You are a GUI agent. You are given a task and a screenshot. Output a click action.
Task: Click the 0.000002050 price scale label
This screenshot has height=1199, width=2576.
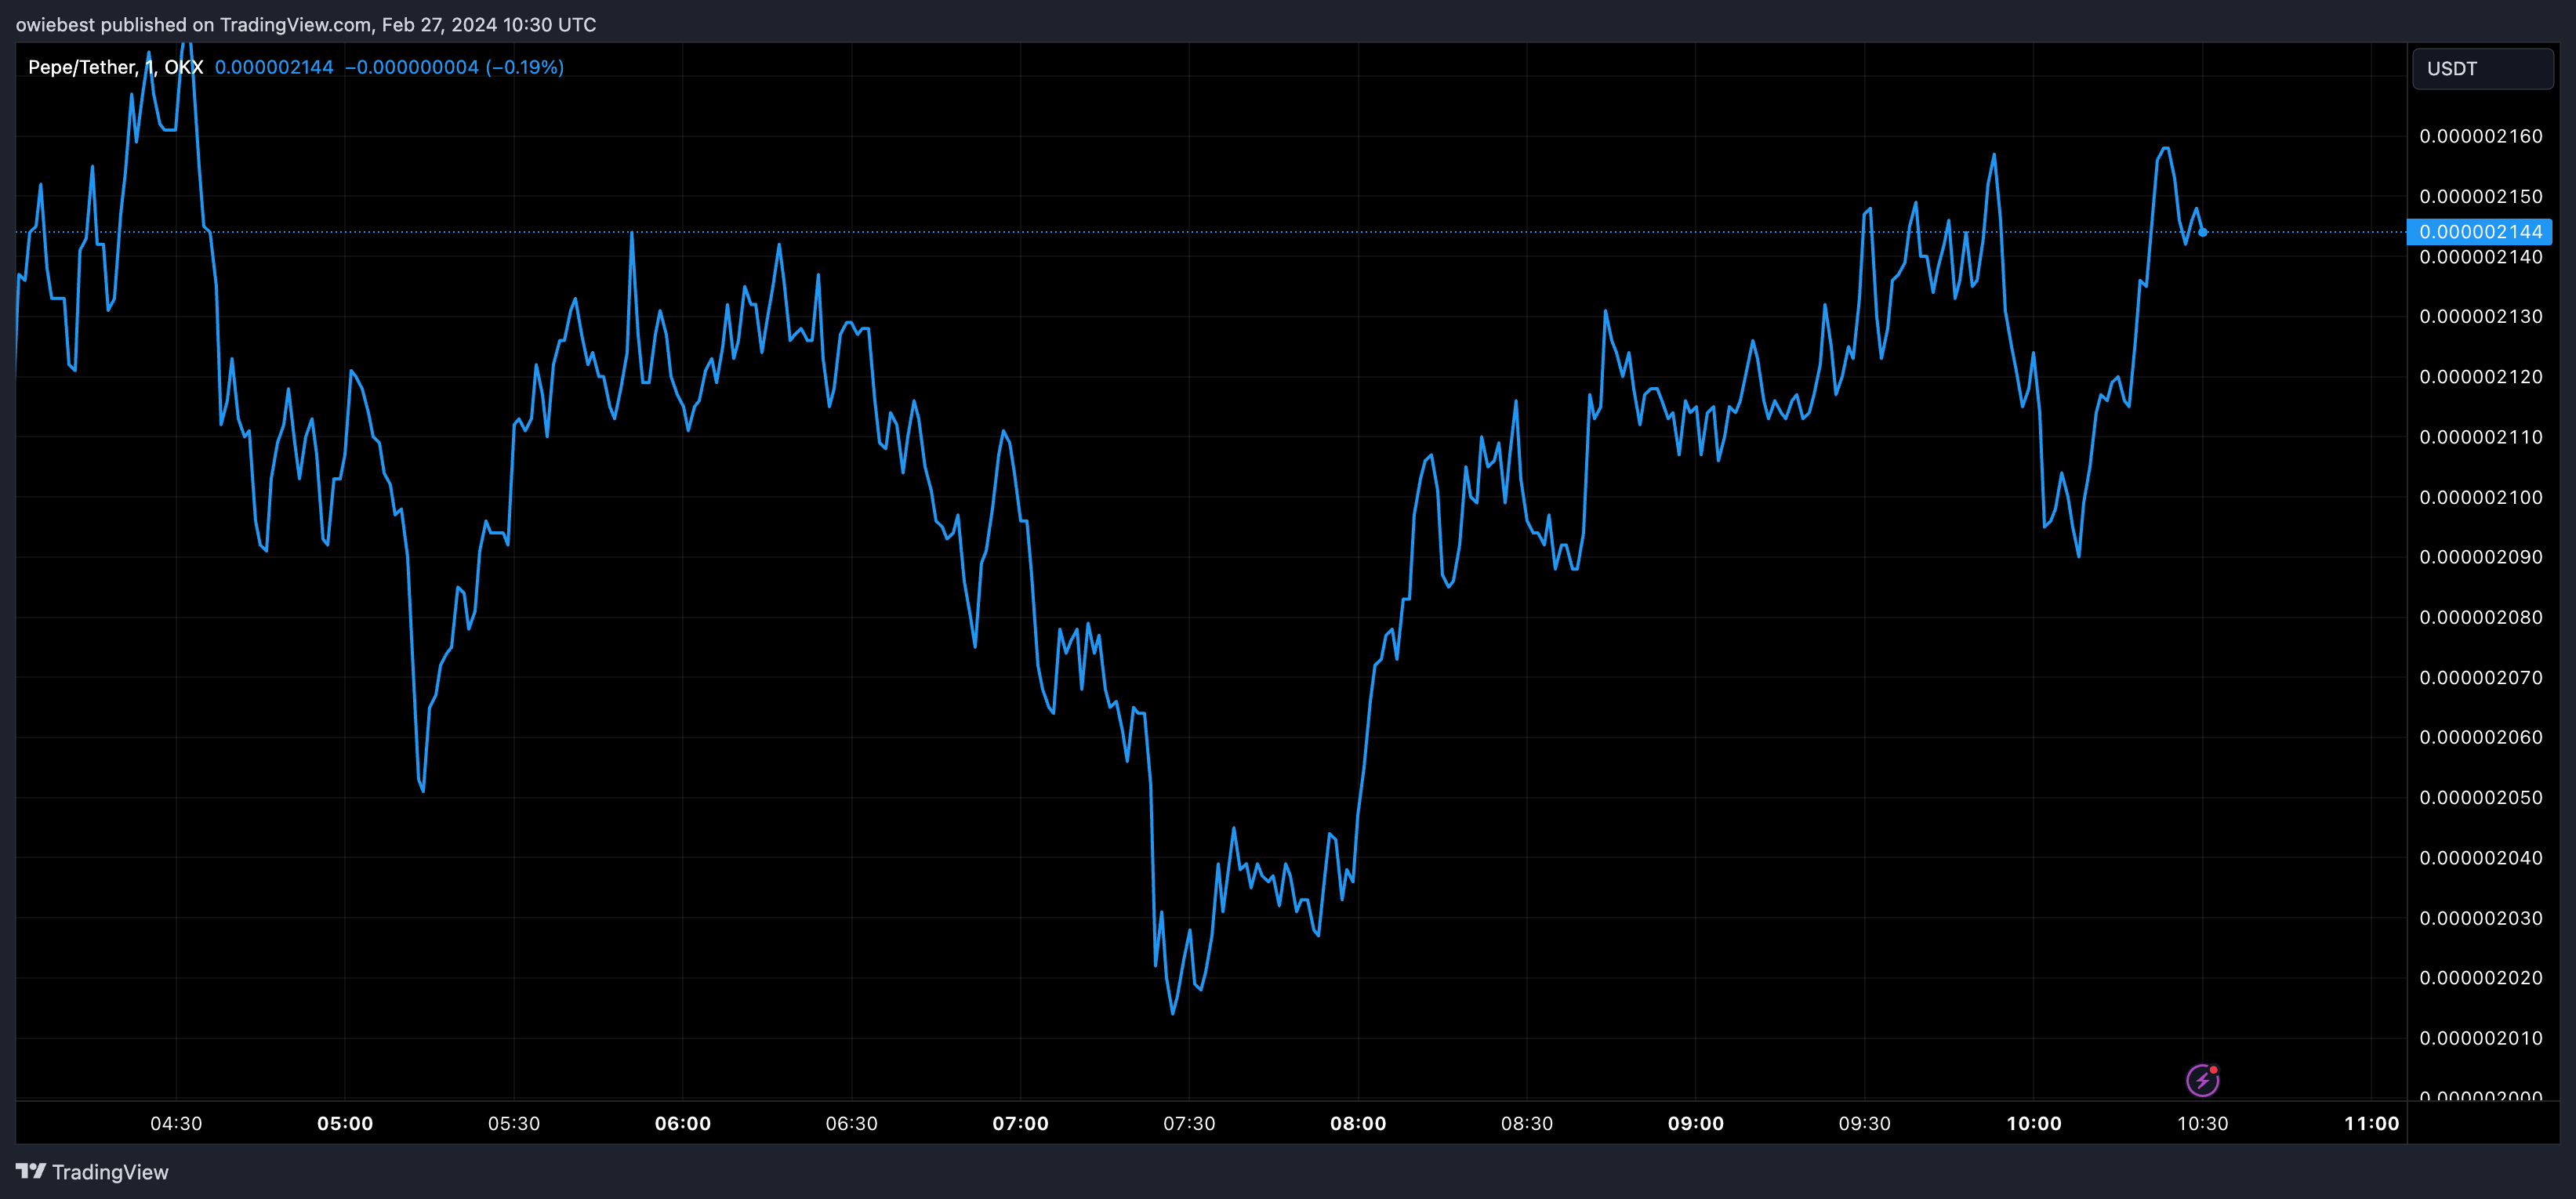click(2480, 797)
